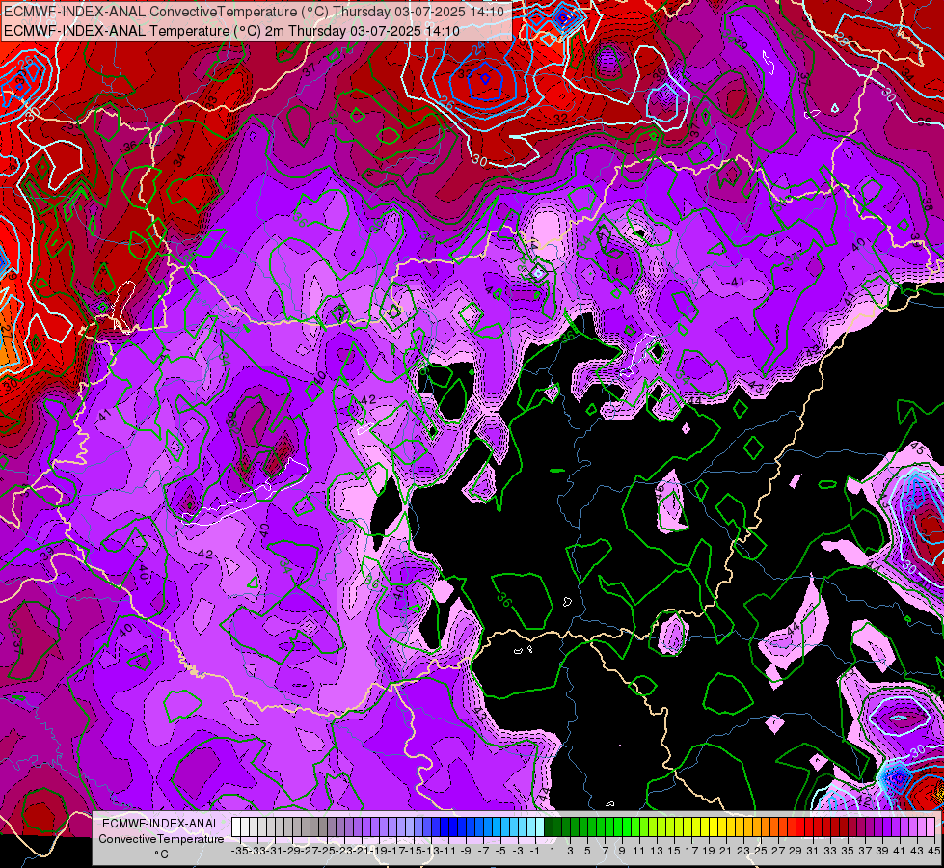Select the legend value -1

535,852
